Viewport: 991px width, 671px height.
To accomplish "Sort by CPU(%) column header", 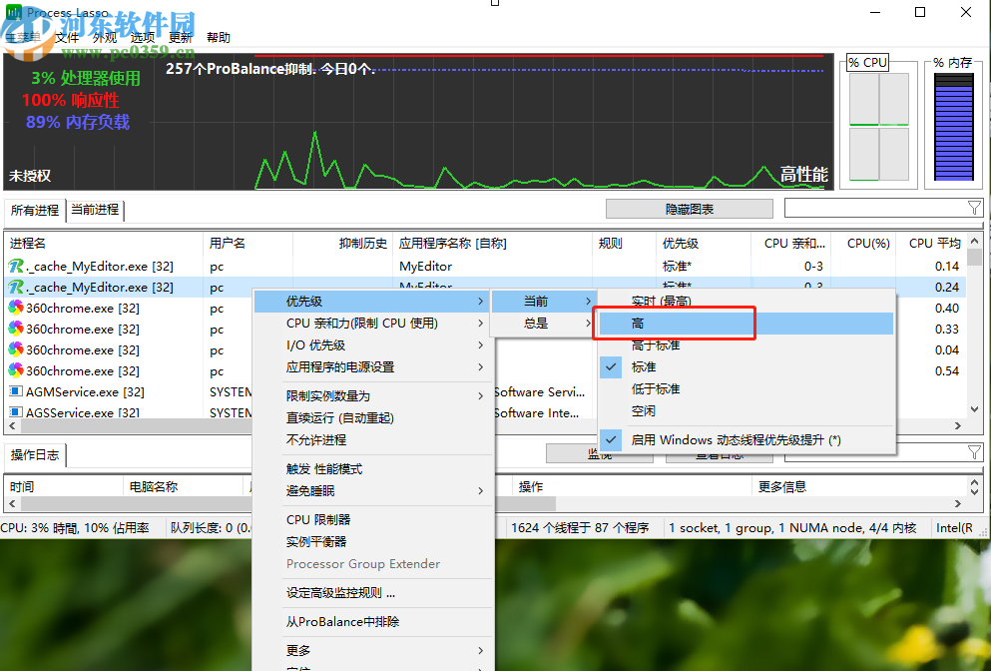I will point(863,244).
